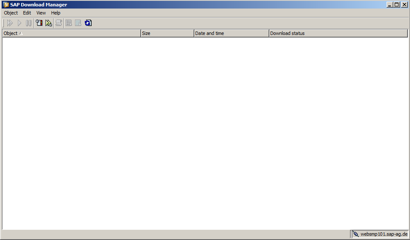The width and height of the screenshot is (410, 240).
Task: Click the websmp101.sap-ag.de server status text
Action: (384, 234)
